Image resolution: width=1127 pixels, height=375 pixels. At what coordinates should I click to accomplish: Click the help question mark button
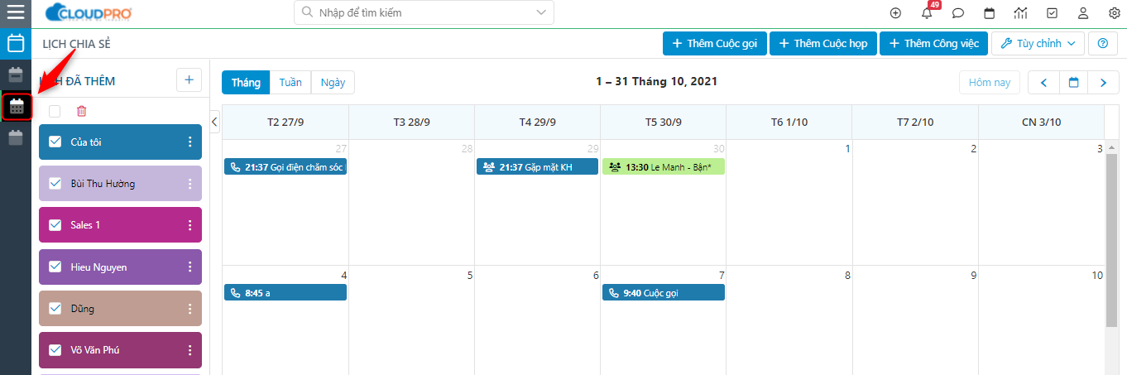click(x=1102, y=43)
